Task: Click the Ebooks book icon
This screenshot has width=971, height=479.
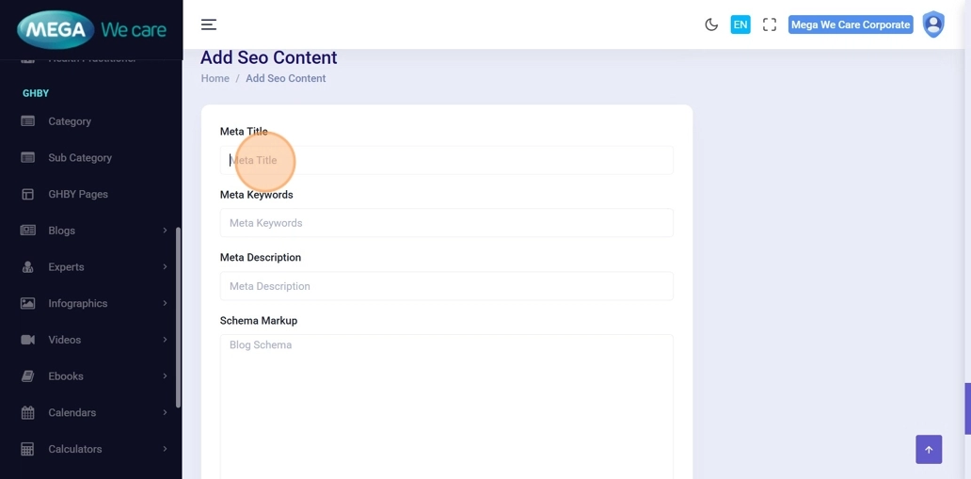Action: point(28,376)
